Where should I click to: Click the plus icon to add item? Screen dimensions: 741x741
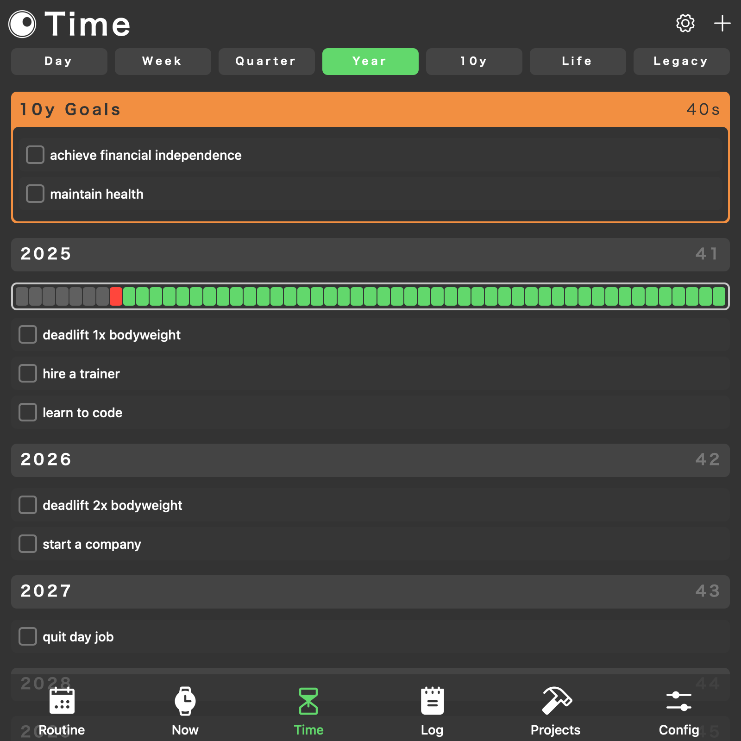(722, 23)
